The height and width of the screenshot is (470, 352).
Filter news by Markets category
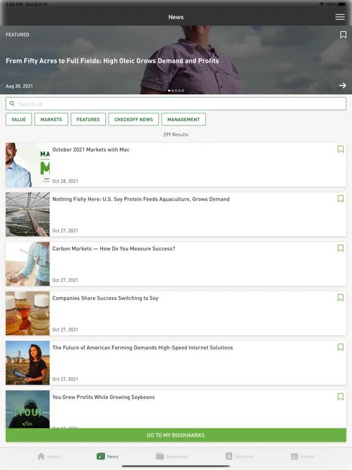click(51, 119)
